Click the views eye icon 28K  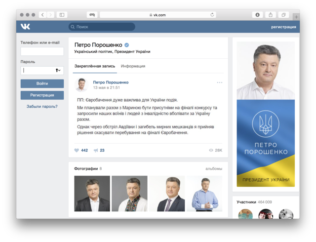[x=211, y=150]
